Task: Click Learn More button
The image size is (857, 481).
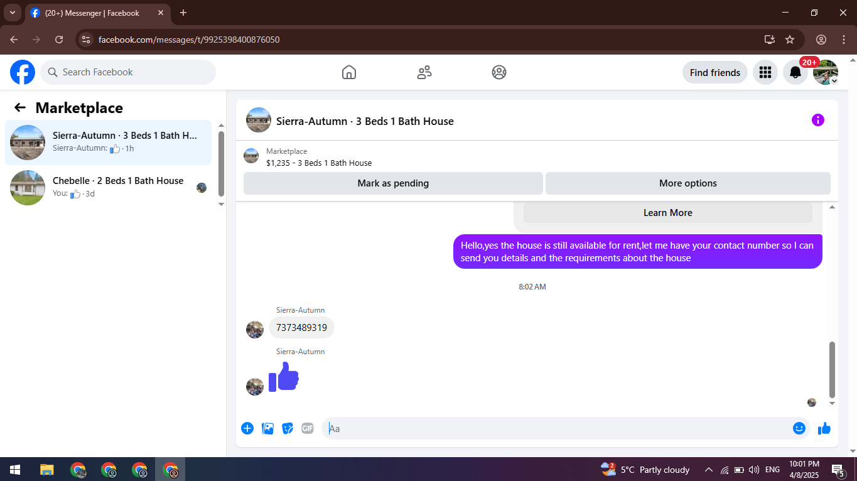Action: (668, 213)
